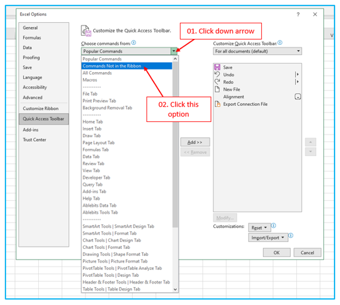Open the General options category
Viewport: 340px width, 305px height.
click(x=44, y=28)
